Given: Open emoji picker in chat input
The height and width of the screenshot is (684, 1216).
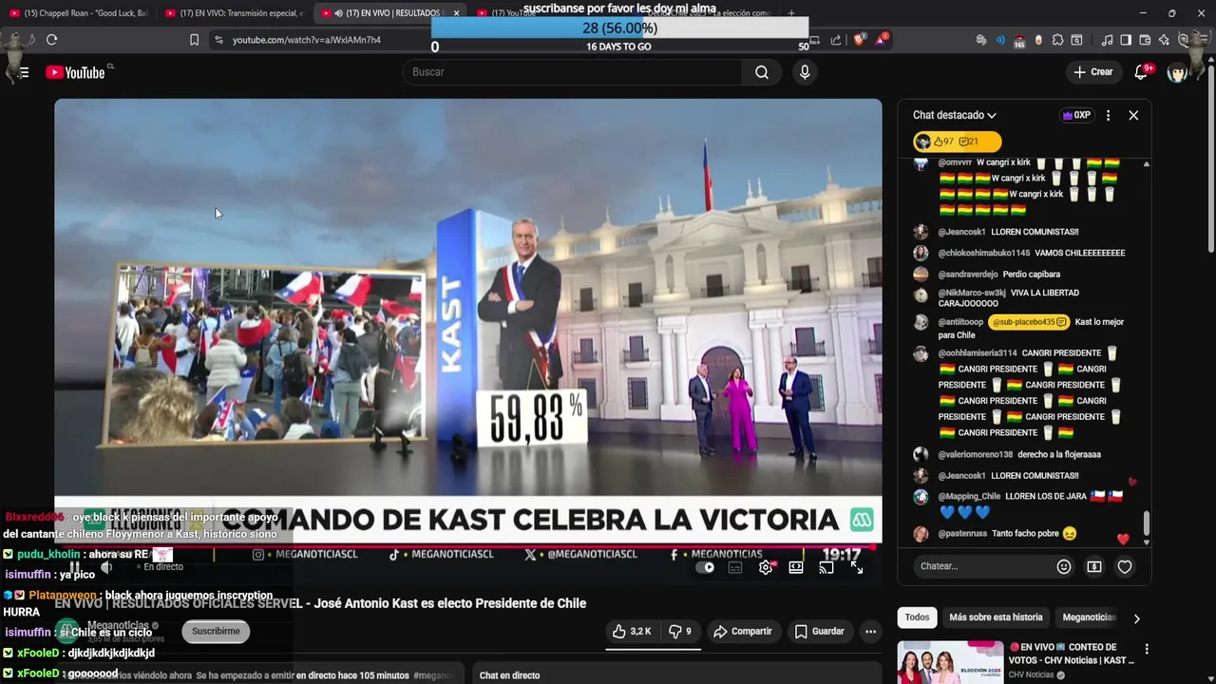Looking at the screenshot, I should [x=1064, y=566].
